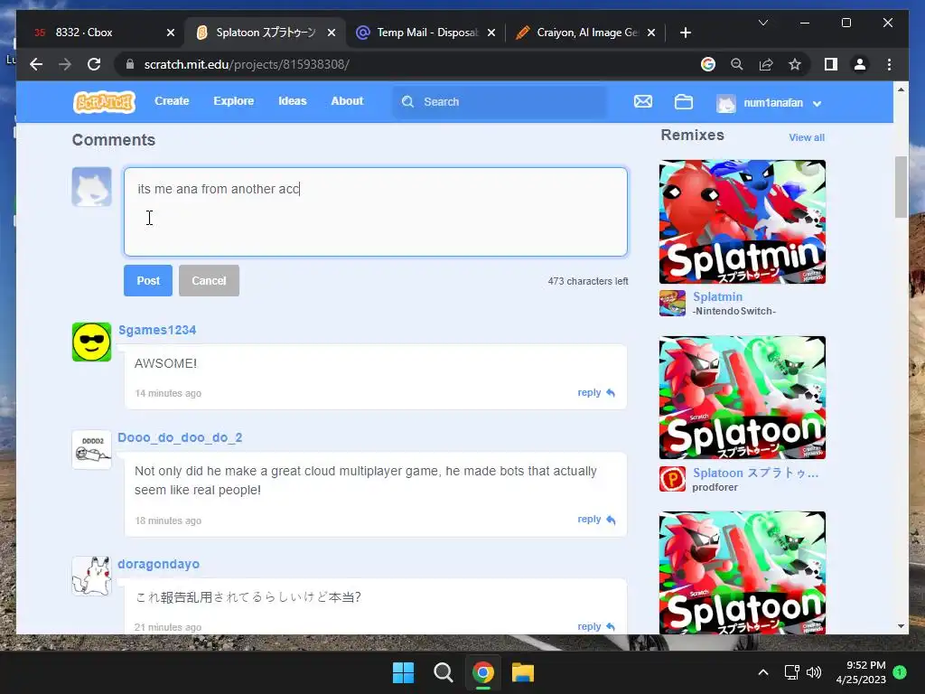Open Dooo_do_doo_do_2's avatar
Viewport: 925px width, 694px height.
[x=91, y=450]
